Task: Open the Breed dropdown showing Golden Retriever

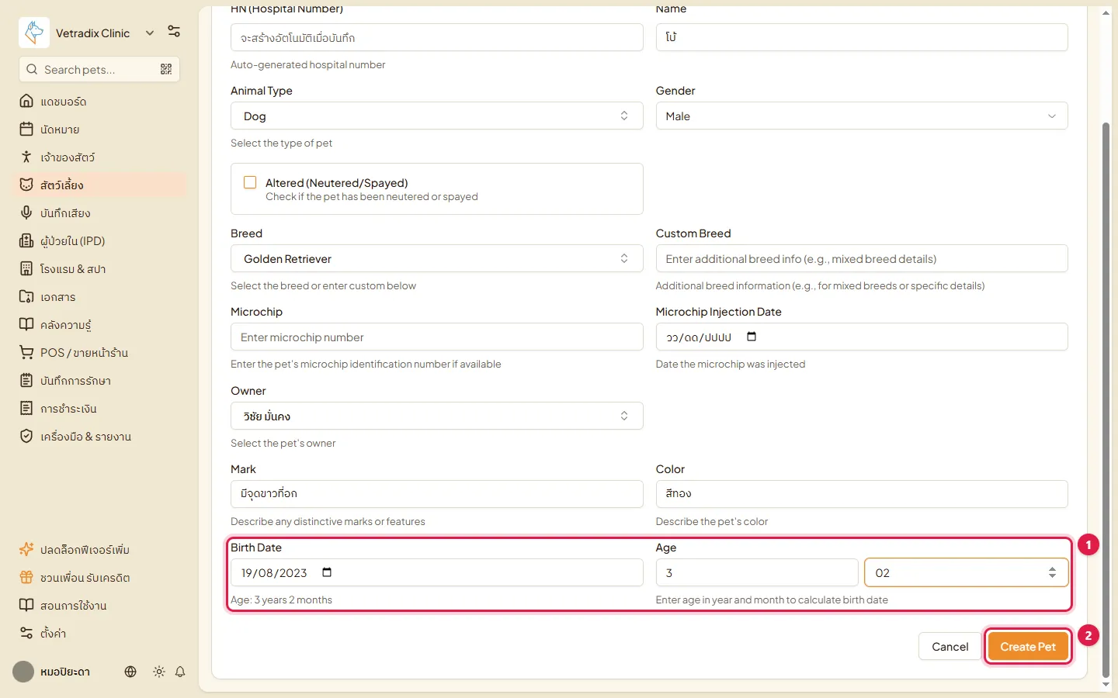Action: (436, 258)
